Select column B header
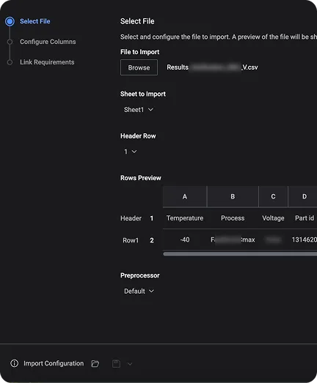Image resolution: width=317 pixels, height=383 pixels. [x=233, y=196]
